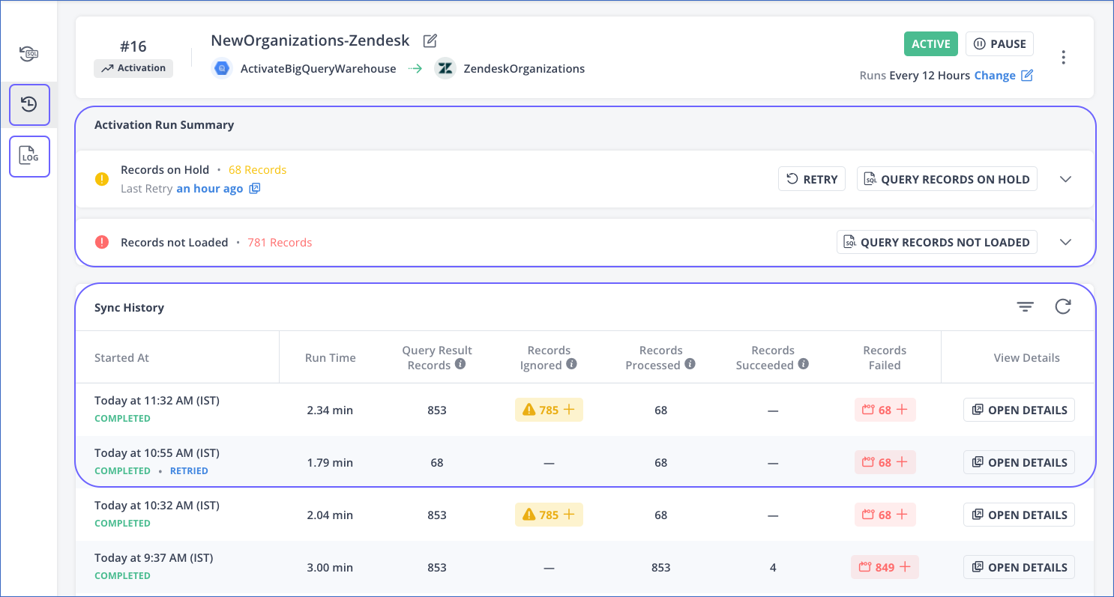Open details for the 10:32 AM run
1114x597 pixels.
pyautogui.click(x=1019, y=515)
